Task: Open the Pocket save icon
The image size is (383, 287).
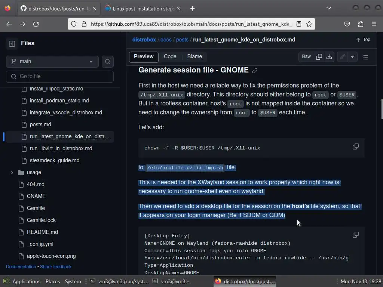Action: click(x=347, y=24)
